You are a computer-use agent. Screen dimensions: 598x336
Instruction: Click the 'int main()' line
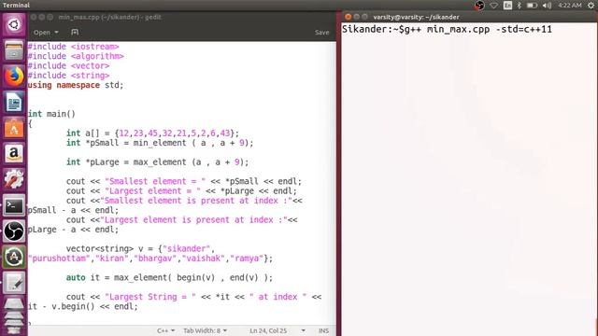51,114
